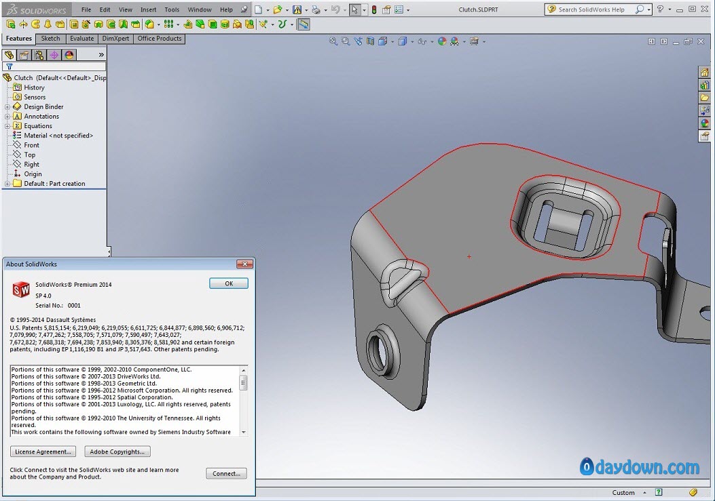The height and width of the screenshot is (501, 715).
Task: Toggle Section View in heads-up toolbar
Action: [370, 41]
